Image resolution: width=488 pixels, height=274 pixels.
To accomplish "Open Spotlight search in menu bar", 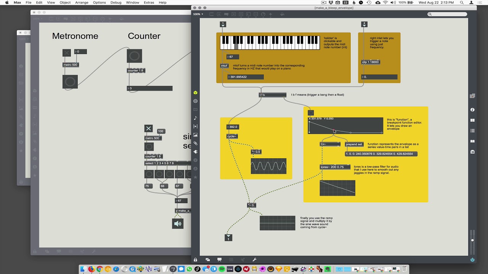I will pos(461,3).
